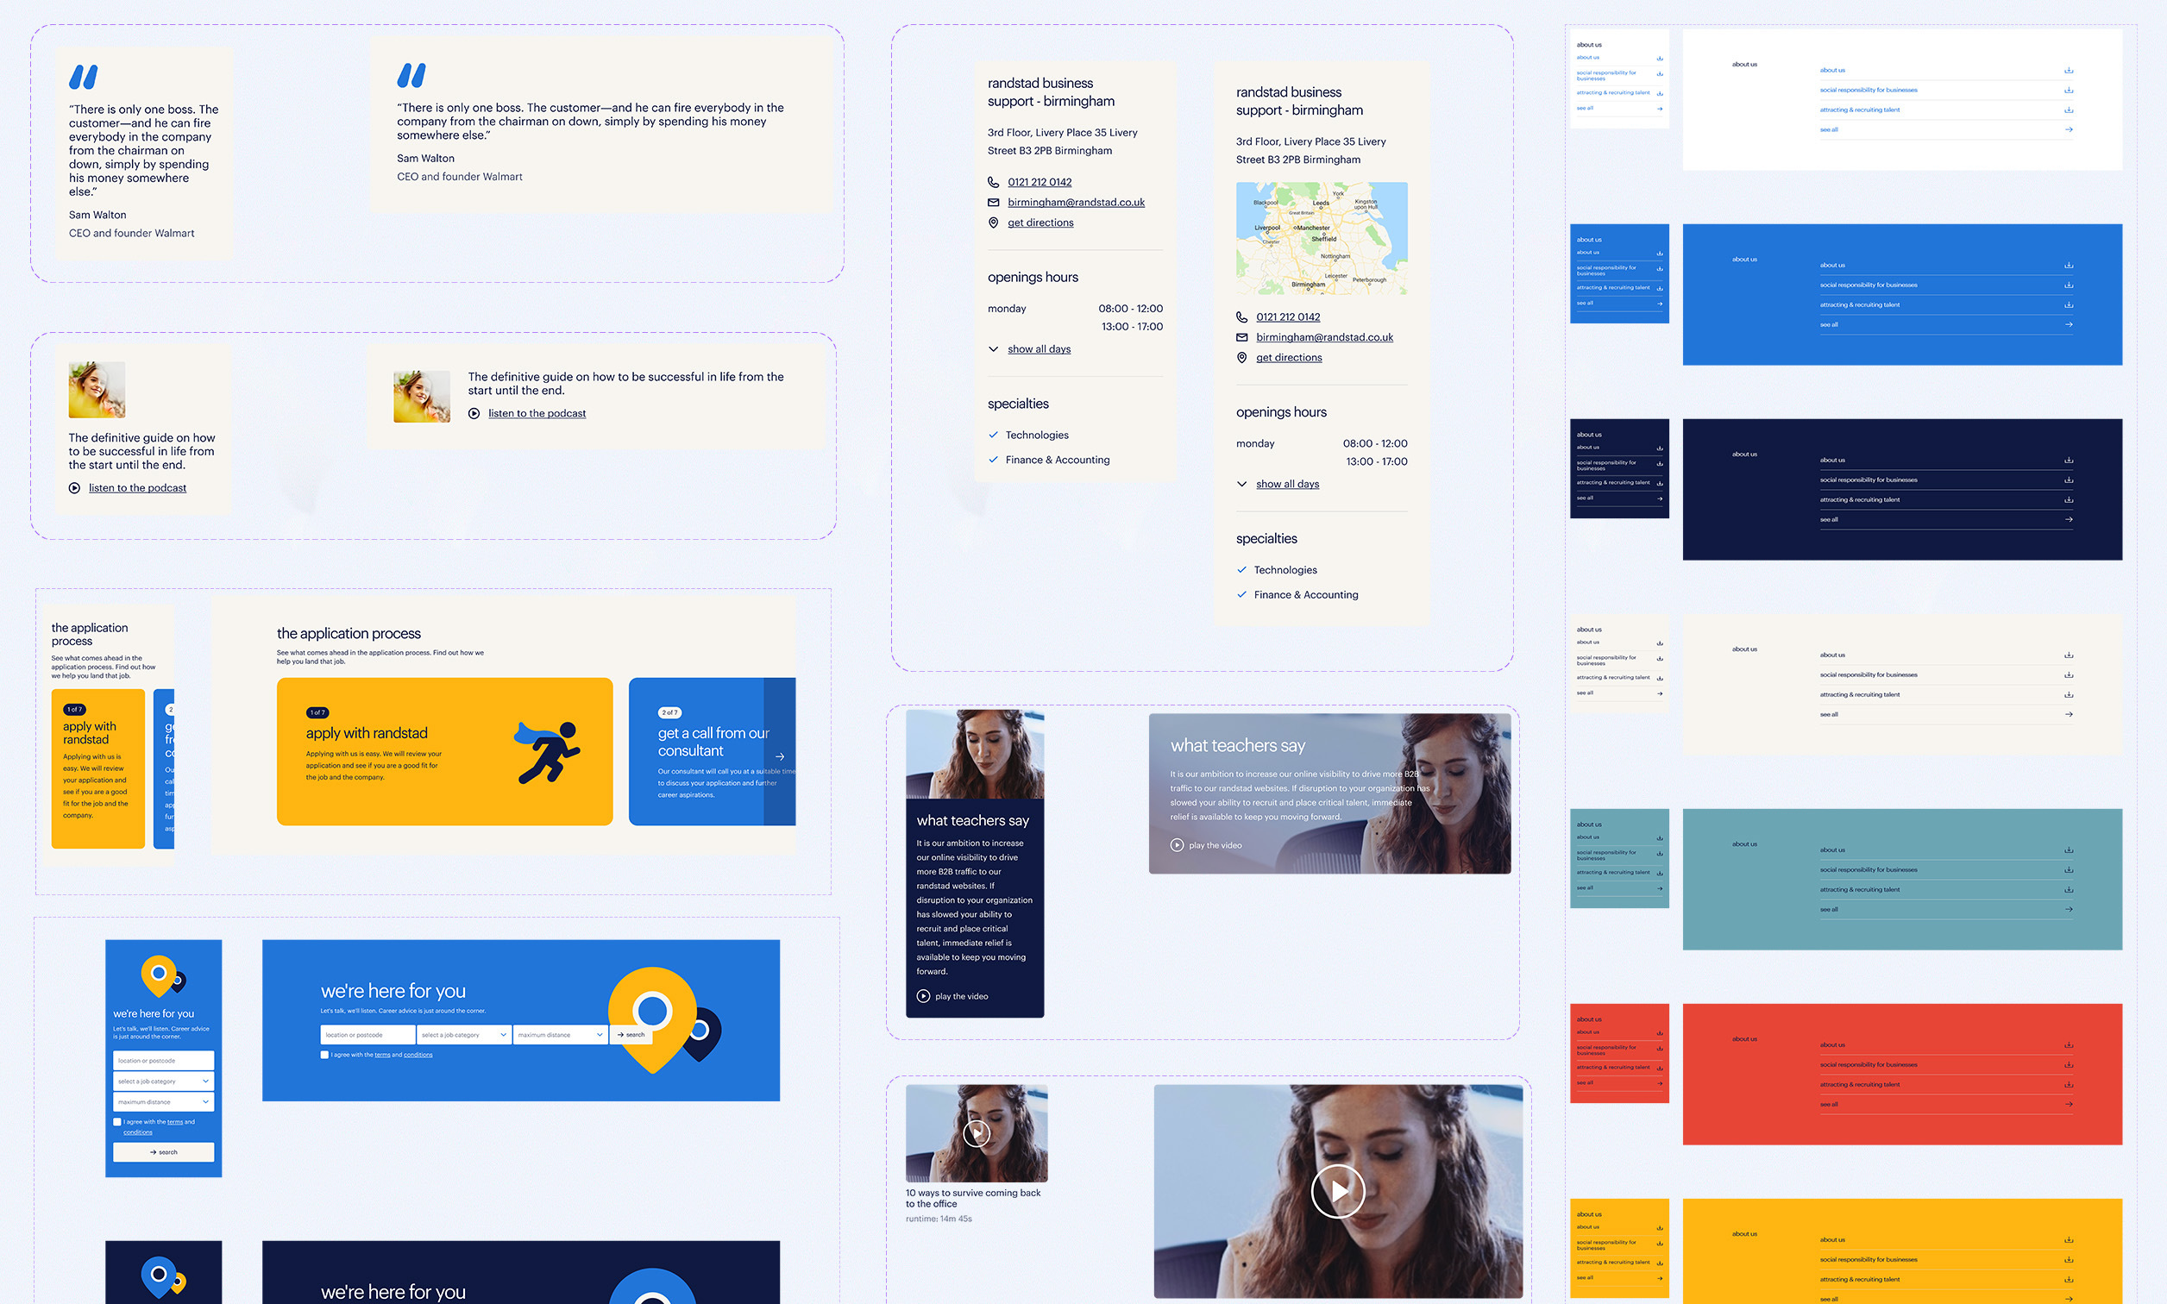Viewport: 2167px width, 1304px height.
Task: Click the envelope icon next to birmingham@randstad.co.uk
Action: pos(994,202)
